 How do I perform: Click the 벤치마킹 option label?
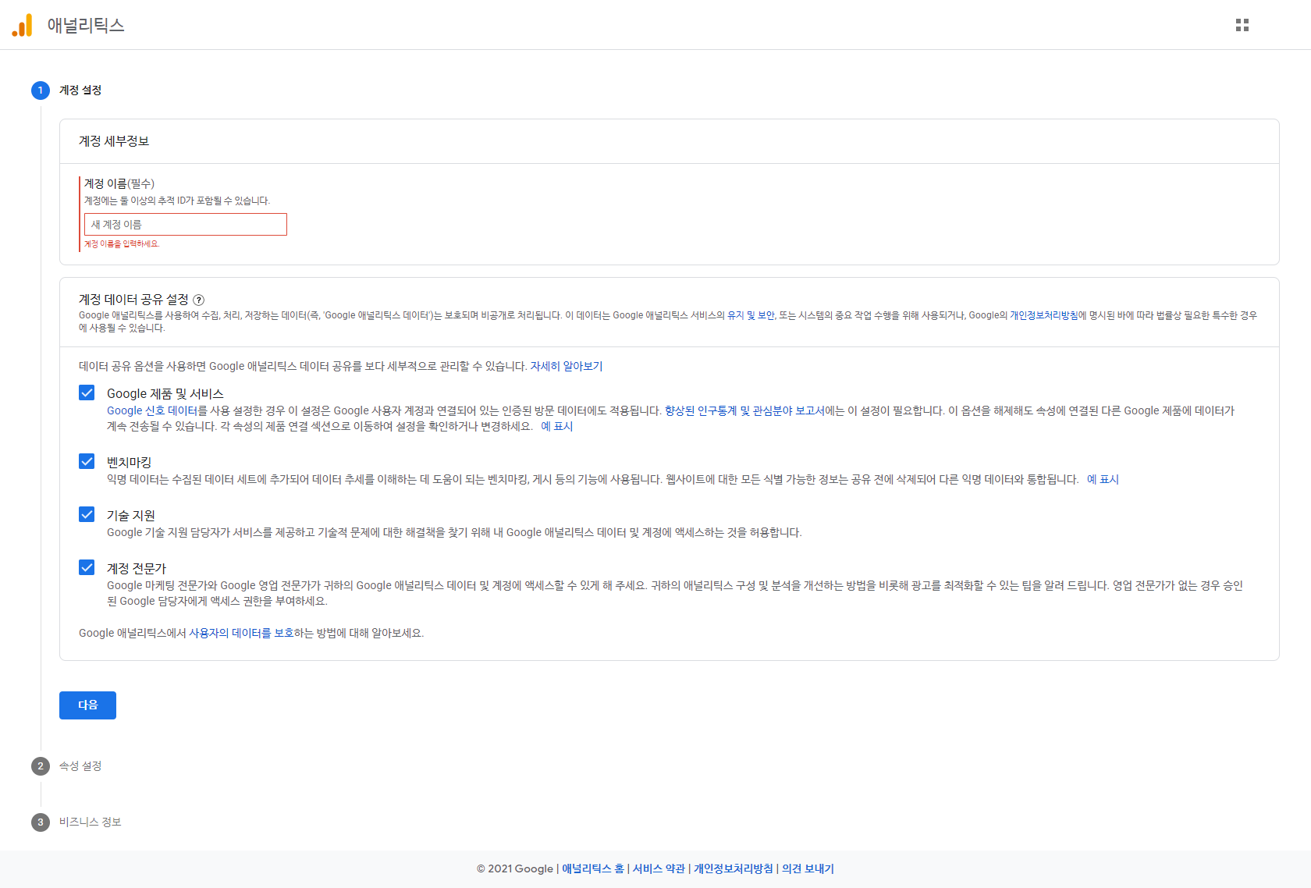(x=129, y=463)
